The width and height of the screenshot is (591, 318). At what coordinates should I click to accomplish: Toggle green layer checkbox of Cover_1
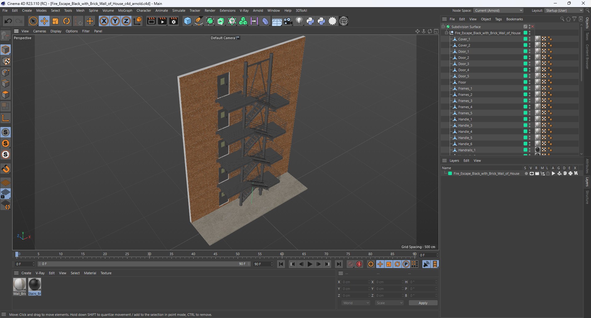(525, 39)
